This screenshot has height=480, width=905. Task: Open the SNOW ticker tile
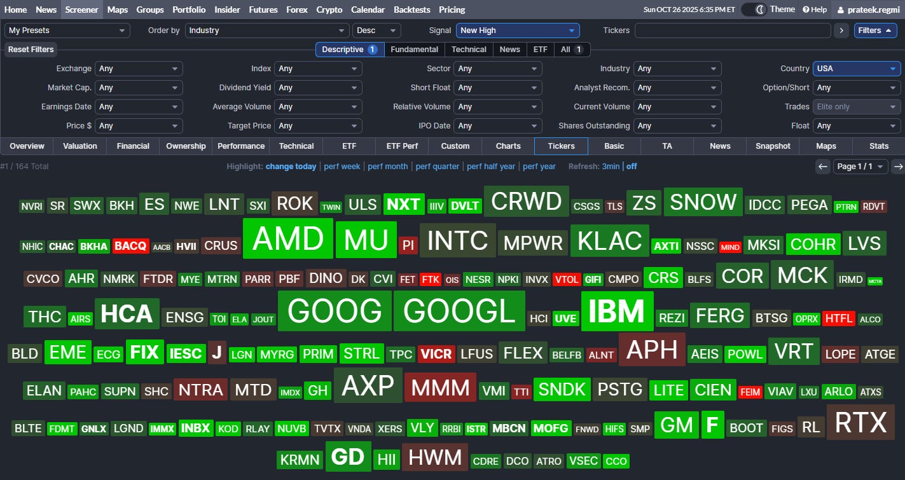pyautogui.click(x=703, y=202)
